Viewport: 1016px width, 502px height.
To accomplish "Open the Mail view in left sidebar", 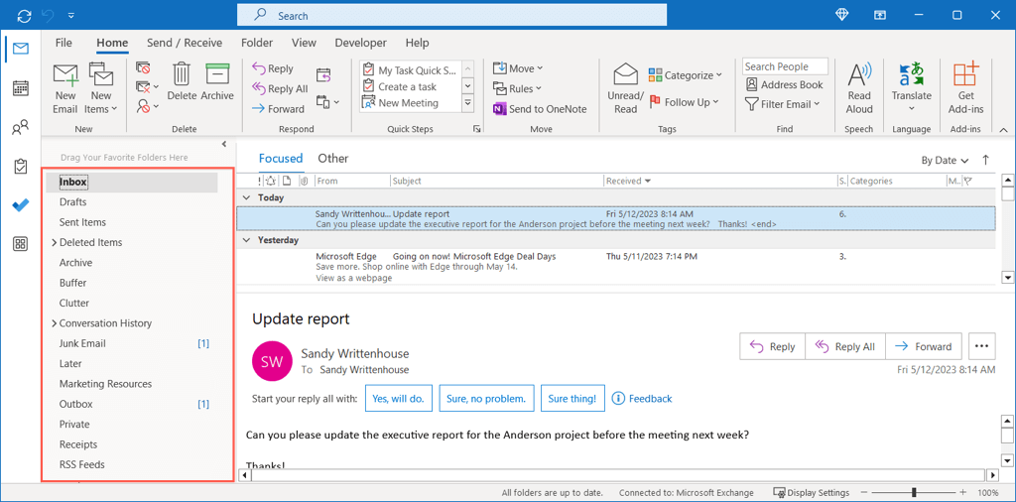I will [21, 49].
